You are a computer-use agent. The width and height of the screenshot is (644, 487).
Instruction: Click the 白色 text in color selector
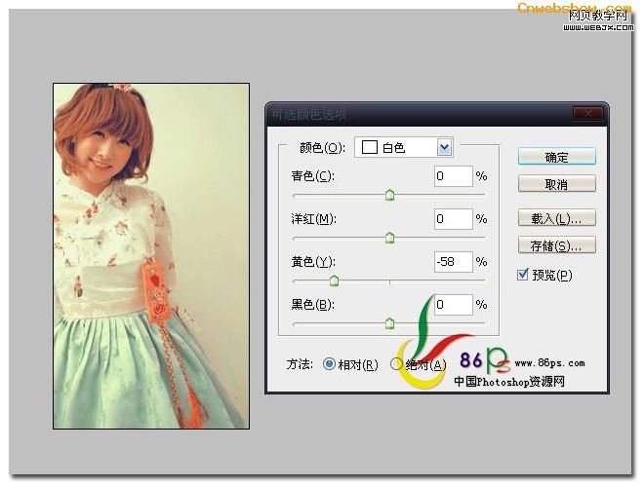click(x=393, y=148)
